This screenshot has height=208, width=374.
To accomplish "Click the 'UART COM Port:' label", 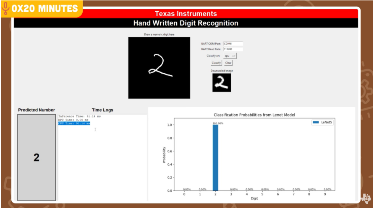I will (211, 44).
